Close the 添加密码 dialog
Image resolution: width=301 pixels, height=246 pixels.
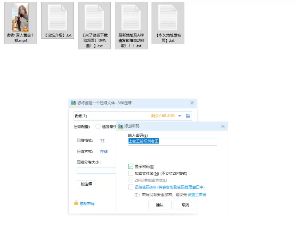(223, 127)
